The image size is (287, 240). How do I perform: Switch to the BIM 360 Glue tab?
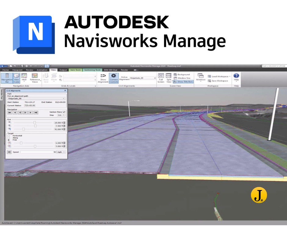(111, 70)
